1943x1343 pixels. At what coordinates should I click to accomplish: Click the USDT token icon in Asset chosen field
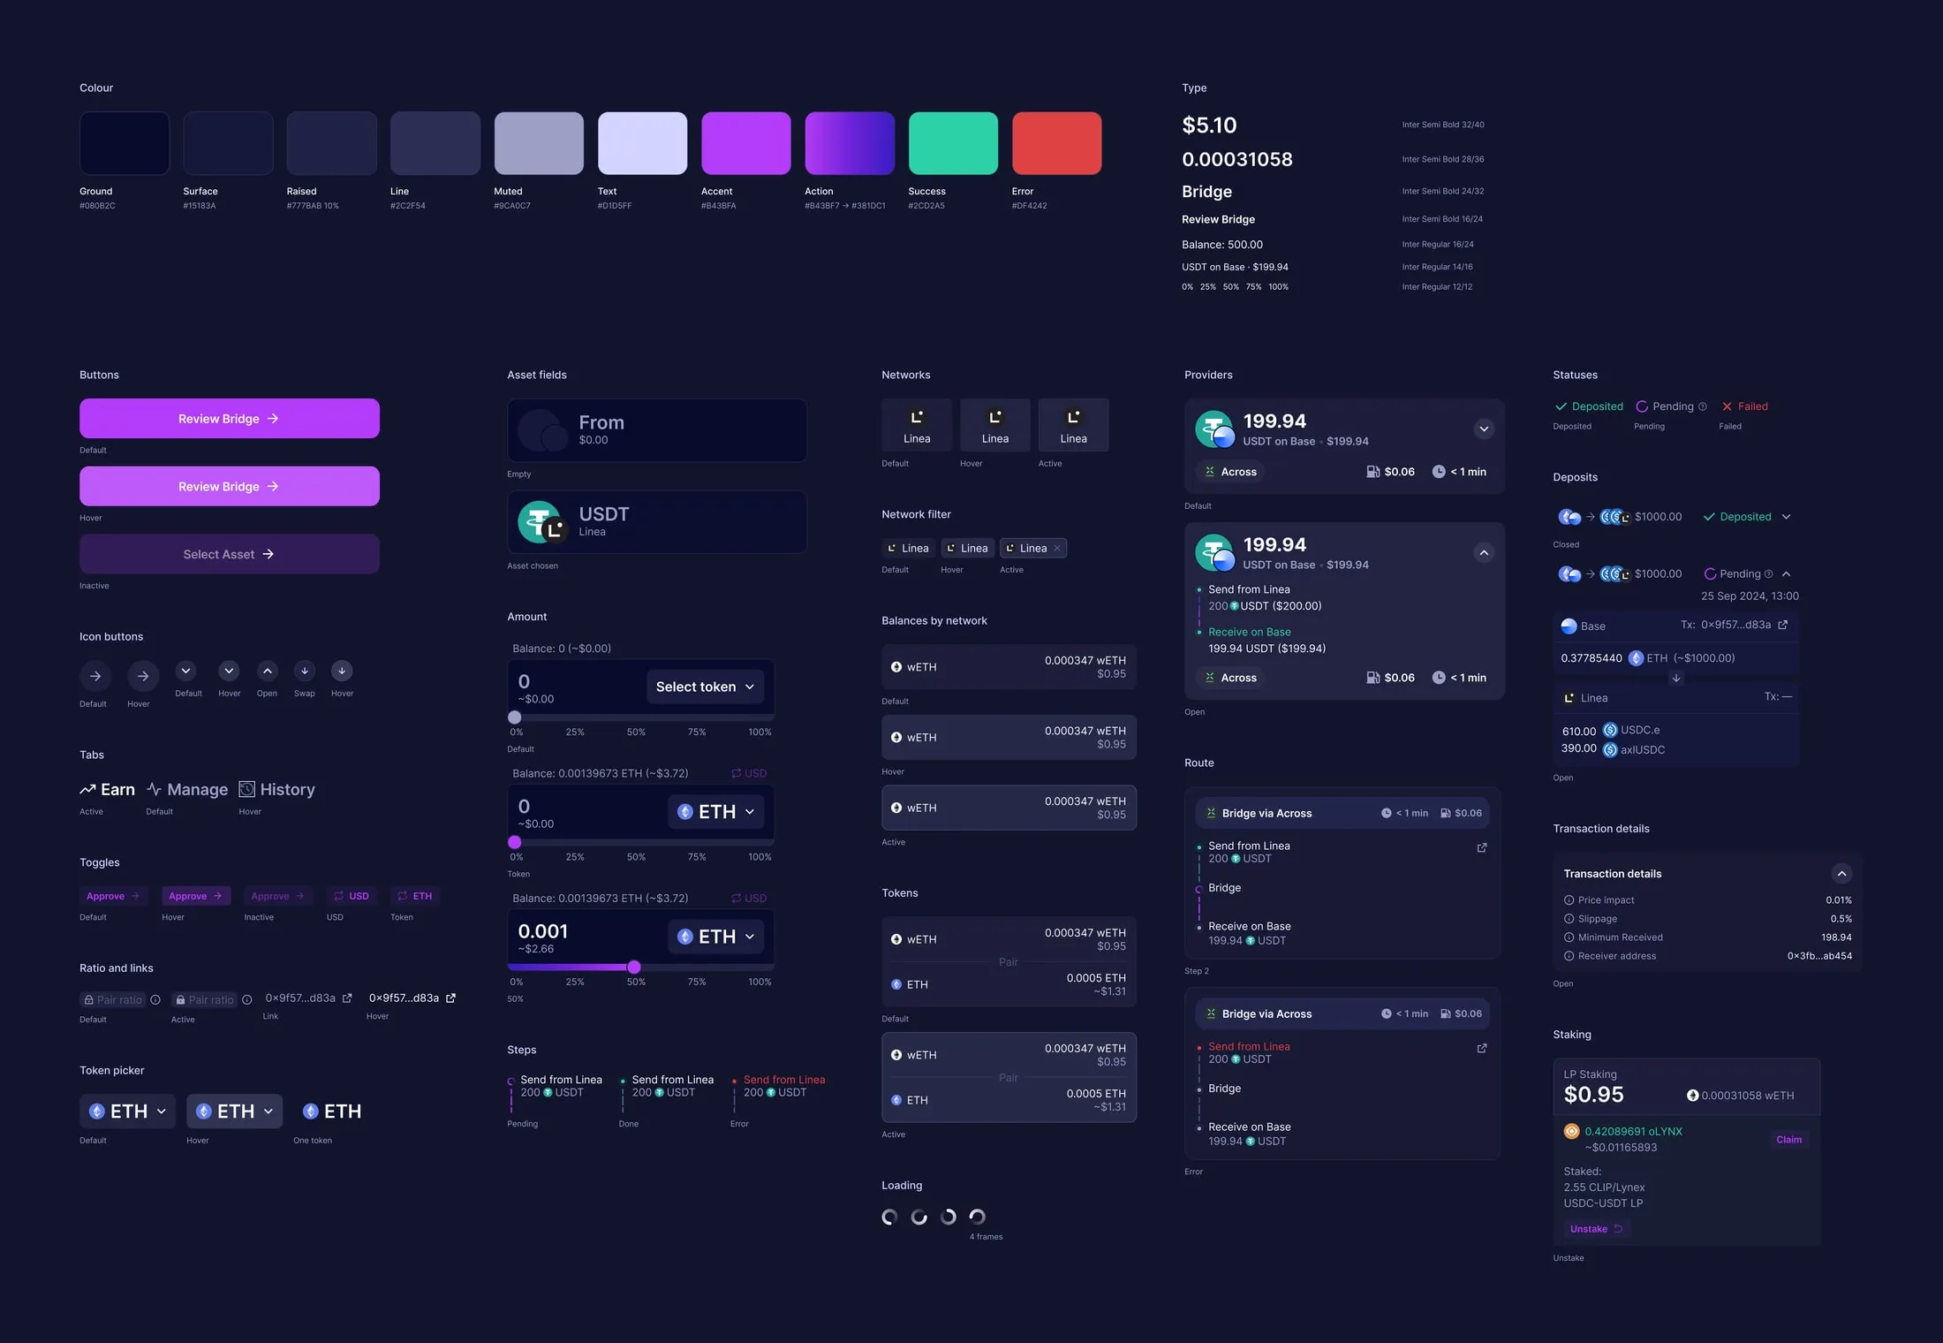[541, 521]
